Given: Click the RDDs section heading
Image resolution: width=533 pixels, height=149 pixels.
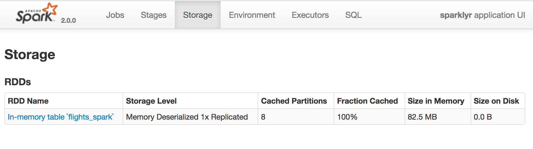Looking at the screenshot, I should point(18,82).
